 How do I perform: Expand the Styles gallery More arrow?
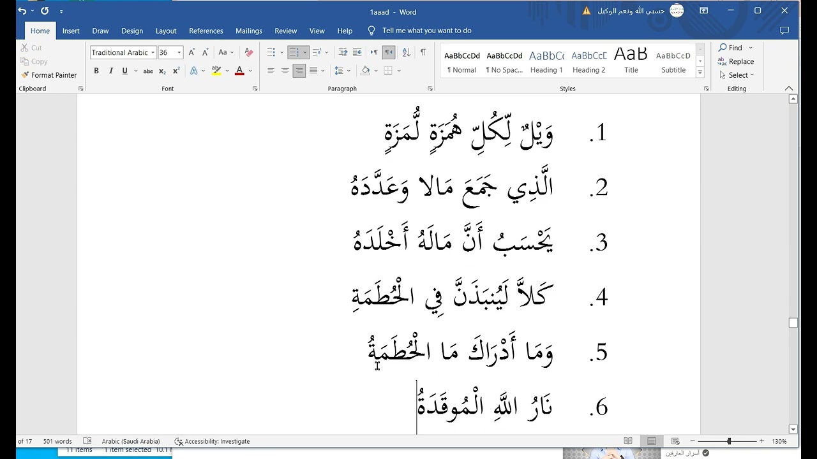tap(700, 73)
